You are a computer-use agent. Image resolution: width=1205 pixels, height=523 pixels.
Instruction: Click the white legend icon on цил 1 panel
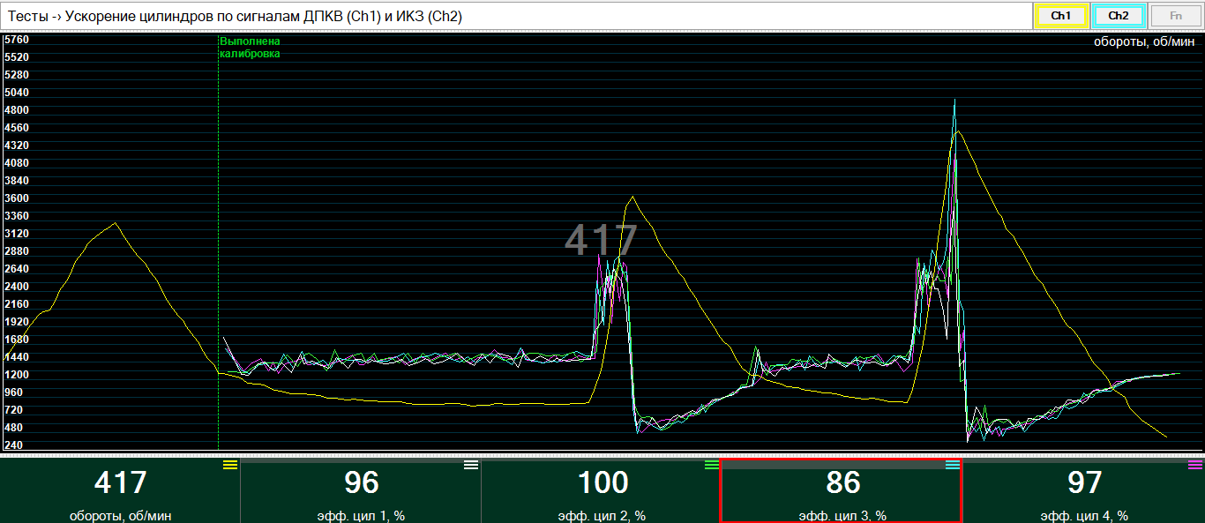click(x=471, y=464)
